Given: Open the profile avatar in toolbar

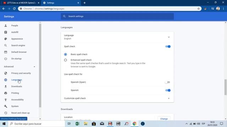Looking at the screenshot, I should [x=218, y=8].
